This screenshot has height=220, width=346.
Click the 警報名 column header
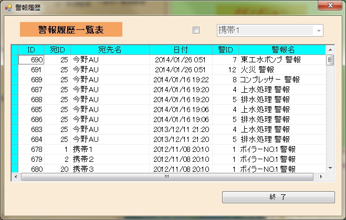tap(282, 50)
